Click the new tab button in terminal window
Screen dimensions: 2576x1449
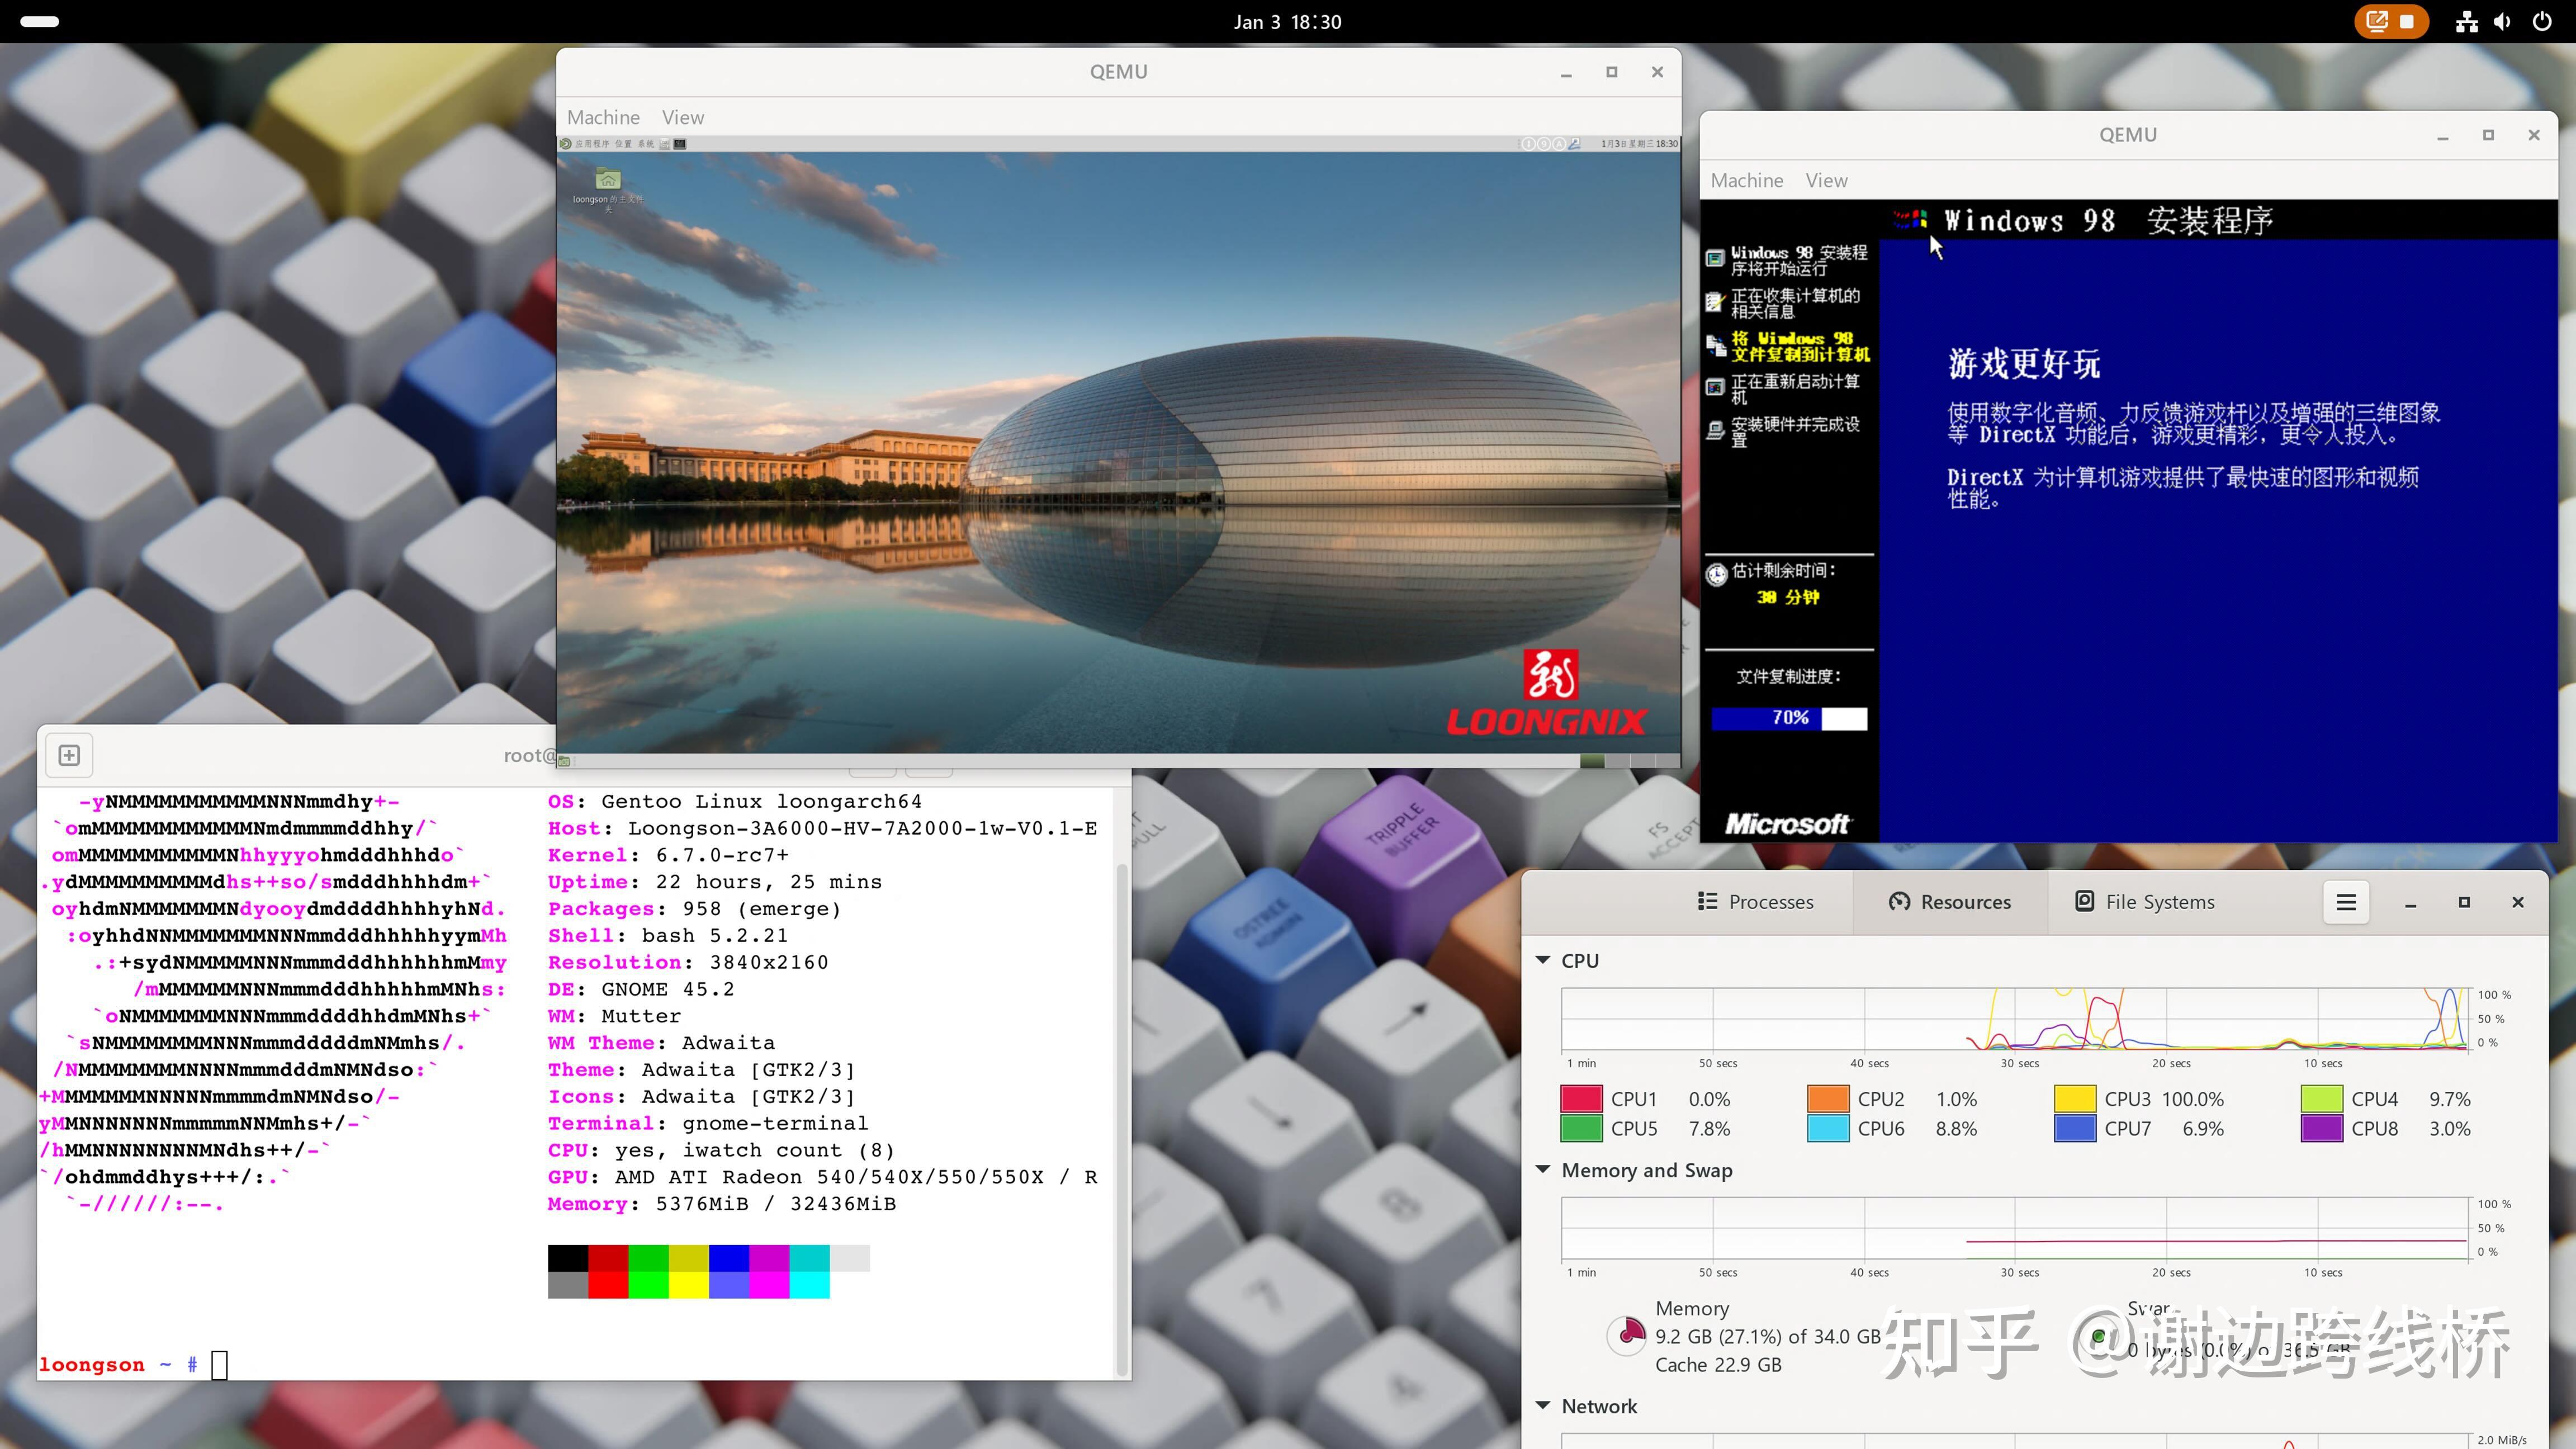[x=69, y=755]
